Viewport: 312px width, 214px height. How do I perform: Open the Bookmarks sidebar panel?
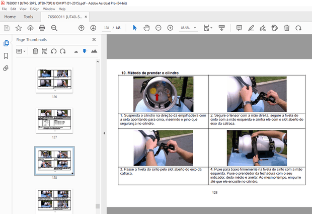6,56
